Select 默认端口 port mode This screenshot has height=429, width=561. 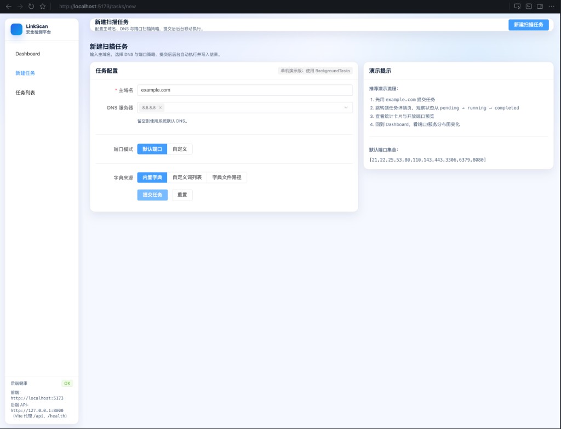[x=152, y=149]
